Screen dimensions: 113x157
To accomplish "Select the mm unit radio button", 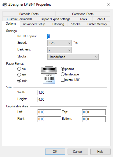I will tap(19, 75).
